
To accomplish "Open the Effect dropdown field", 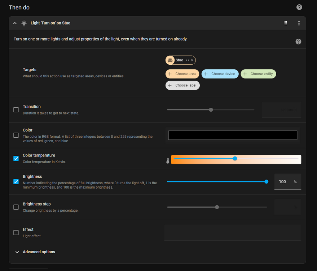I will click(x=233, y=233).
